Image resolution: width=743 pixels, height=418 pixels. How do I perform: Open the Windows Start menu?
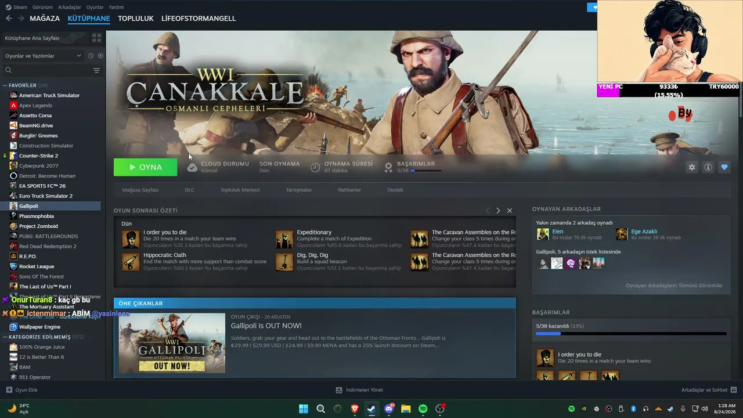point(304,409)
